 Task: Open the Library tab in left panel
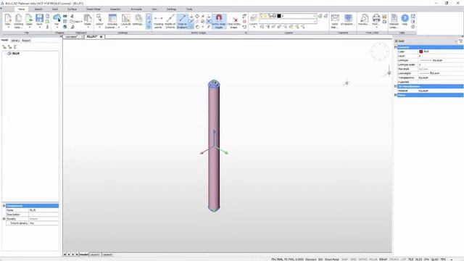click(15, 41)
